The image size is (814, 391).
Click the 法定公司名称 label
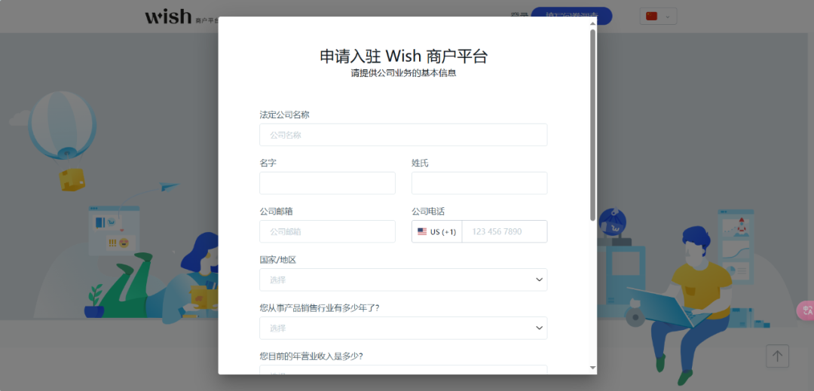pos(284,115)
